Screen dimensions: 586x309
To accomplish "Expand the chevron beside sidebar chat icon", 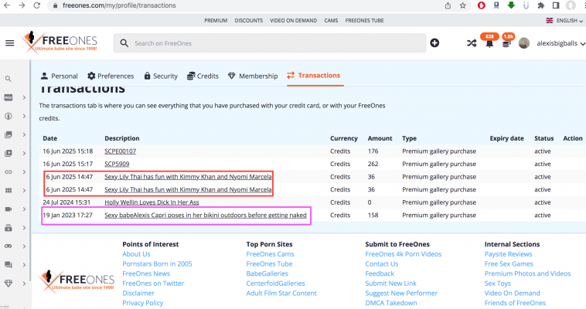I will click(x=24, y=265).
